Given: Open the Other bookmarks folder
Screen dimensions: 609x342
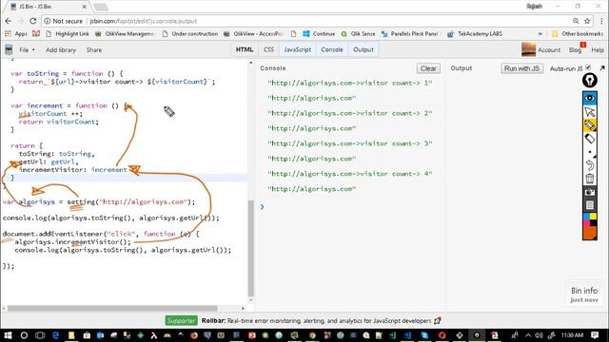Looking at the screenshot, I should pos(578,34).
